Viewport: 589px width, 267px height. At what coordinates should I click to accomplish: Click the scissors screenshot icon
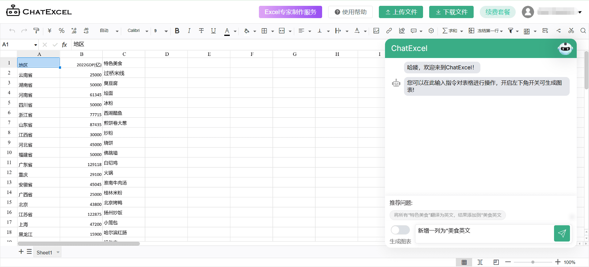click(x=571, y=31)
